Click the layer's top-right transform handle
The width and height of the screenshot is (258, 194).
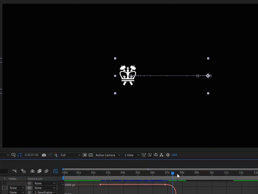(208, 58)
